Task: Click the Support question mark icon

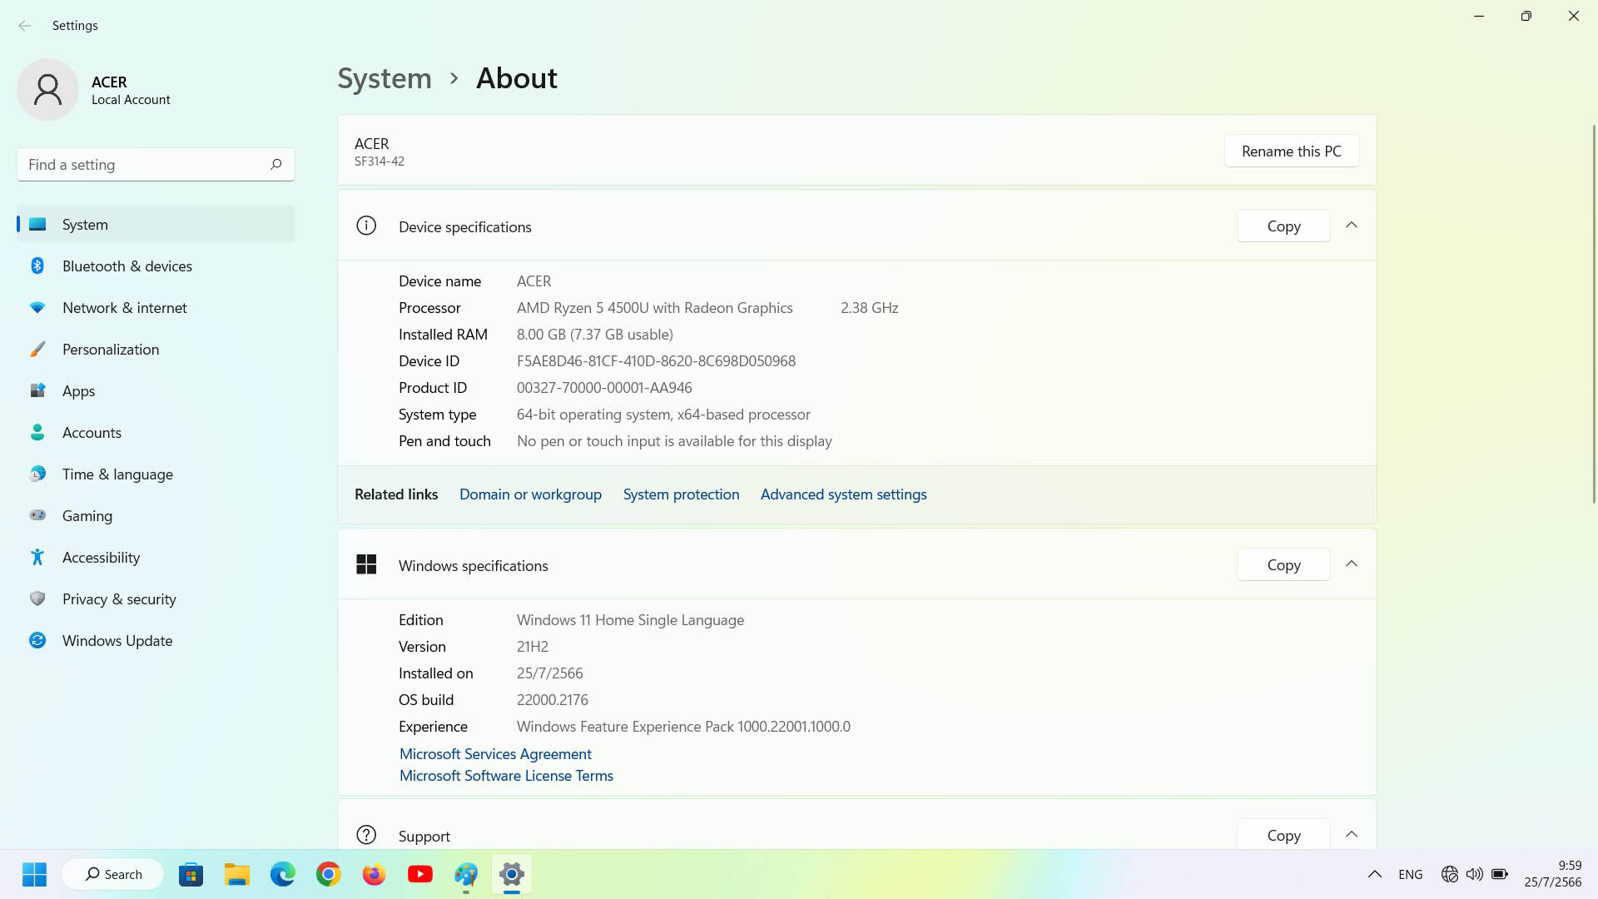Action: 366,835
